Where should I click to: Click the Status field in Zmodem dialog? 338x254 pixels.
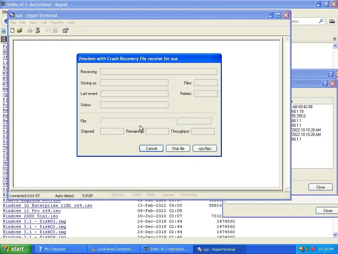(x=134, y=105)
